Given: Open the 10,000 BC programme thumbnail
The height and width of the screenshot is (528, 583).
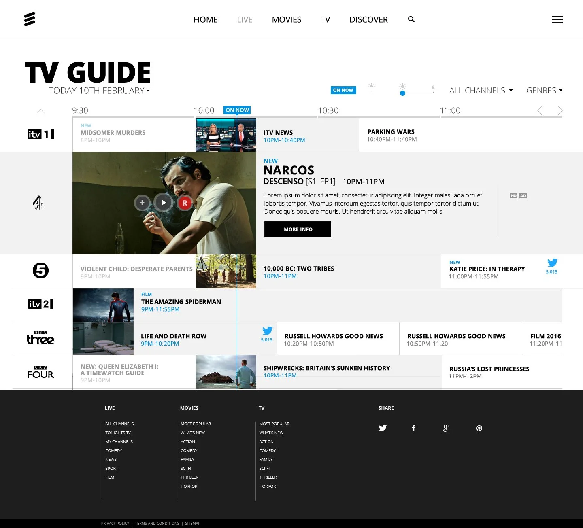Looking at the screenshot, I should click(226, 271).
